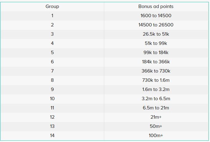Image resolution: width=210 pixels, height=142 pixels.
Task: Click the '730k to 1.6m' cell
Action: click(156, 80)
